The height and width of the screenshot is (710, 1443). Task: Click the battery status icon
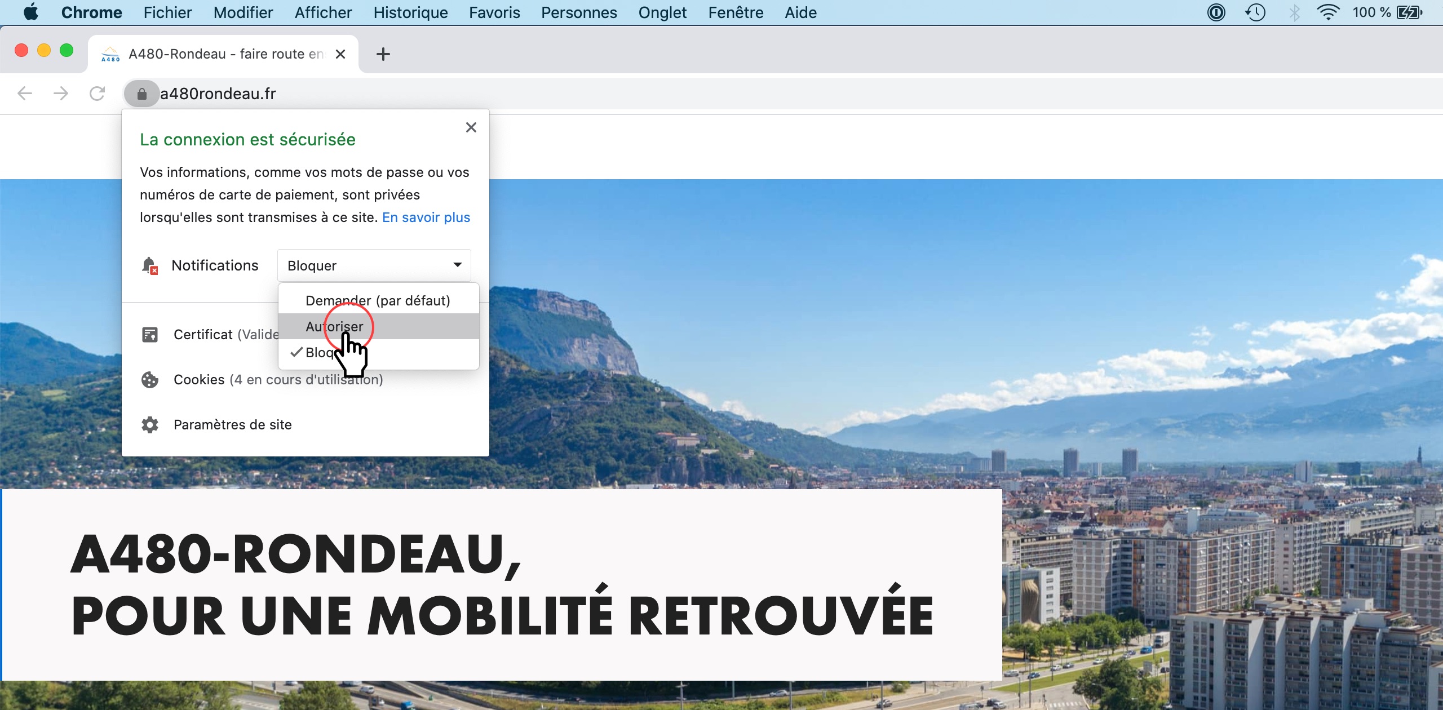coord(1410,12)
